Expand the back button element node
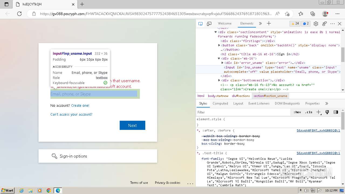This screenshot has height=194, width=345. [219, 45]
